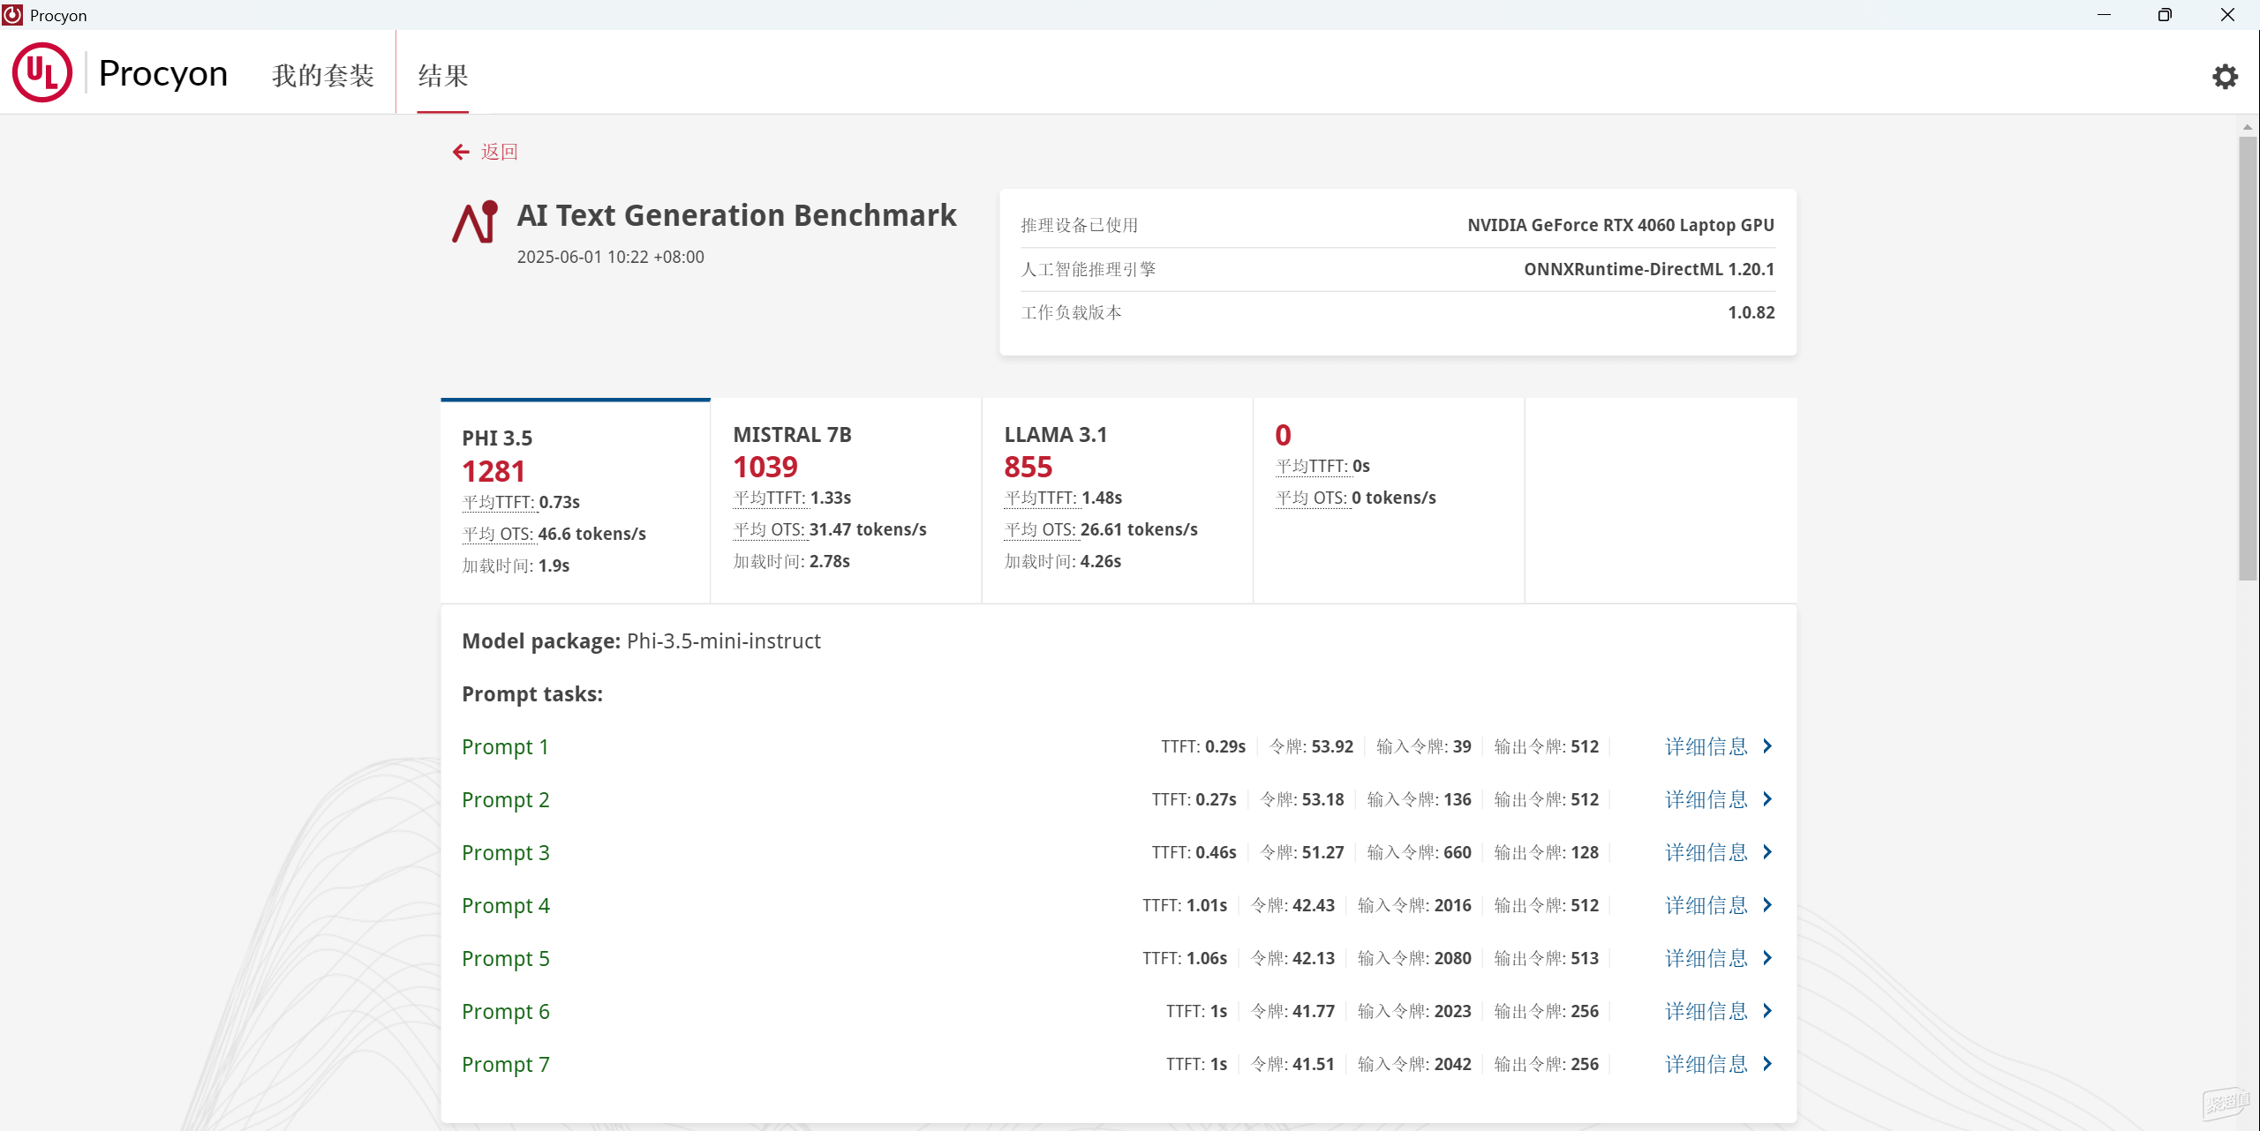Click the Procyon title bar app icon
This screenshot has height=1131, width=2260.
click(x=12, y=15)
